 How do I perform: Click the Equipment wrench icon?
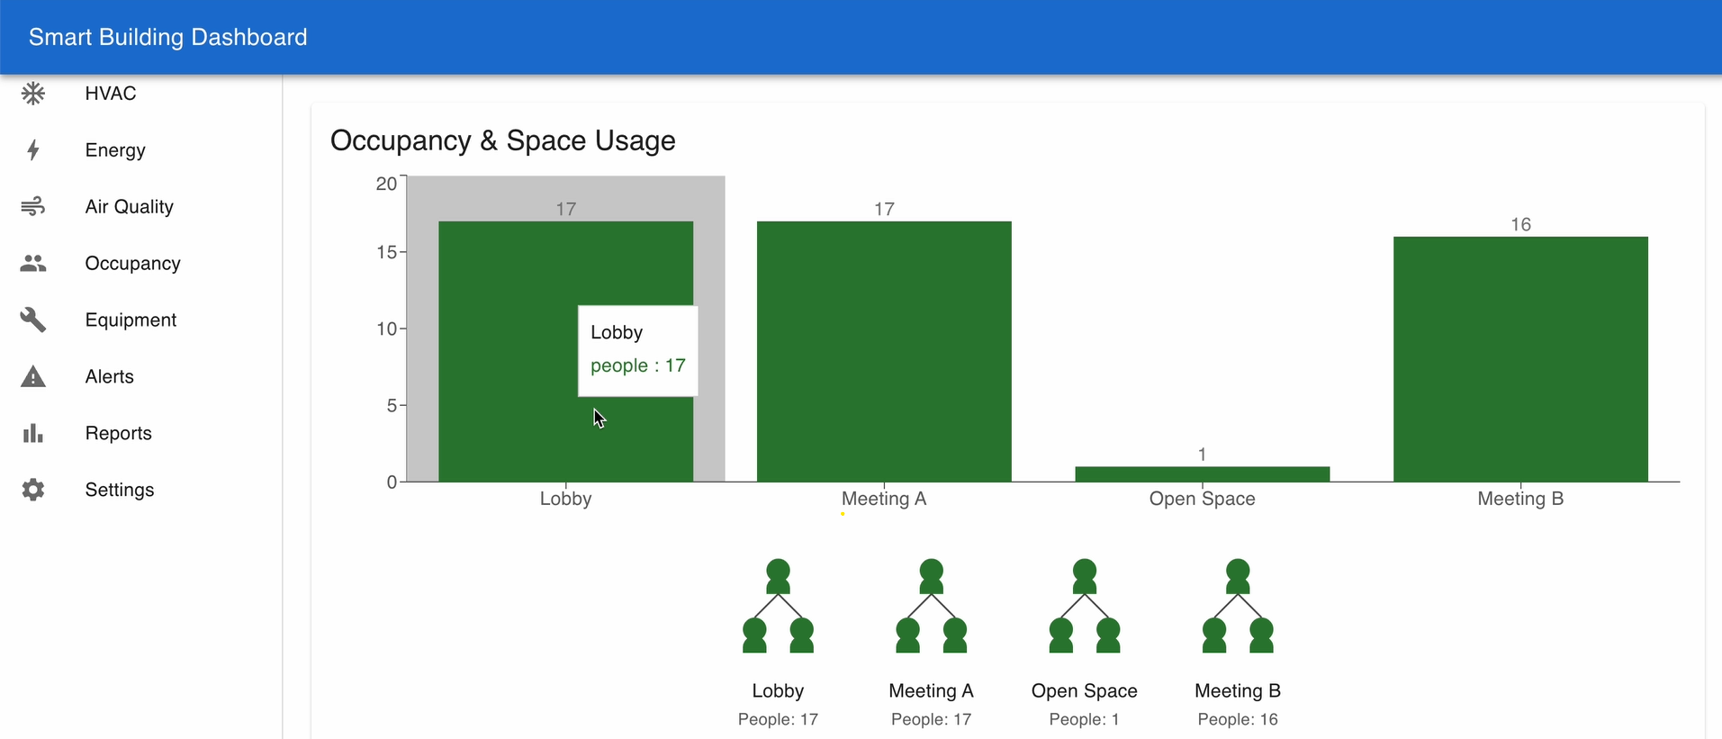pos(33,320)
